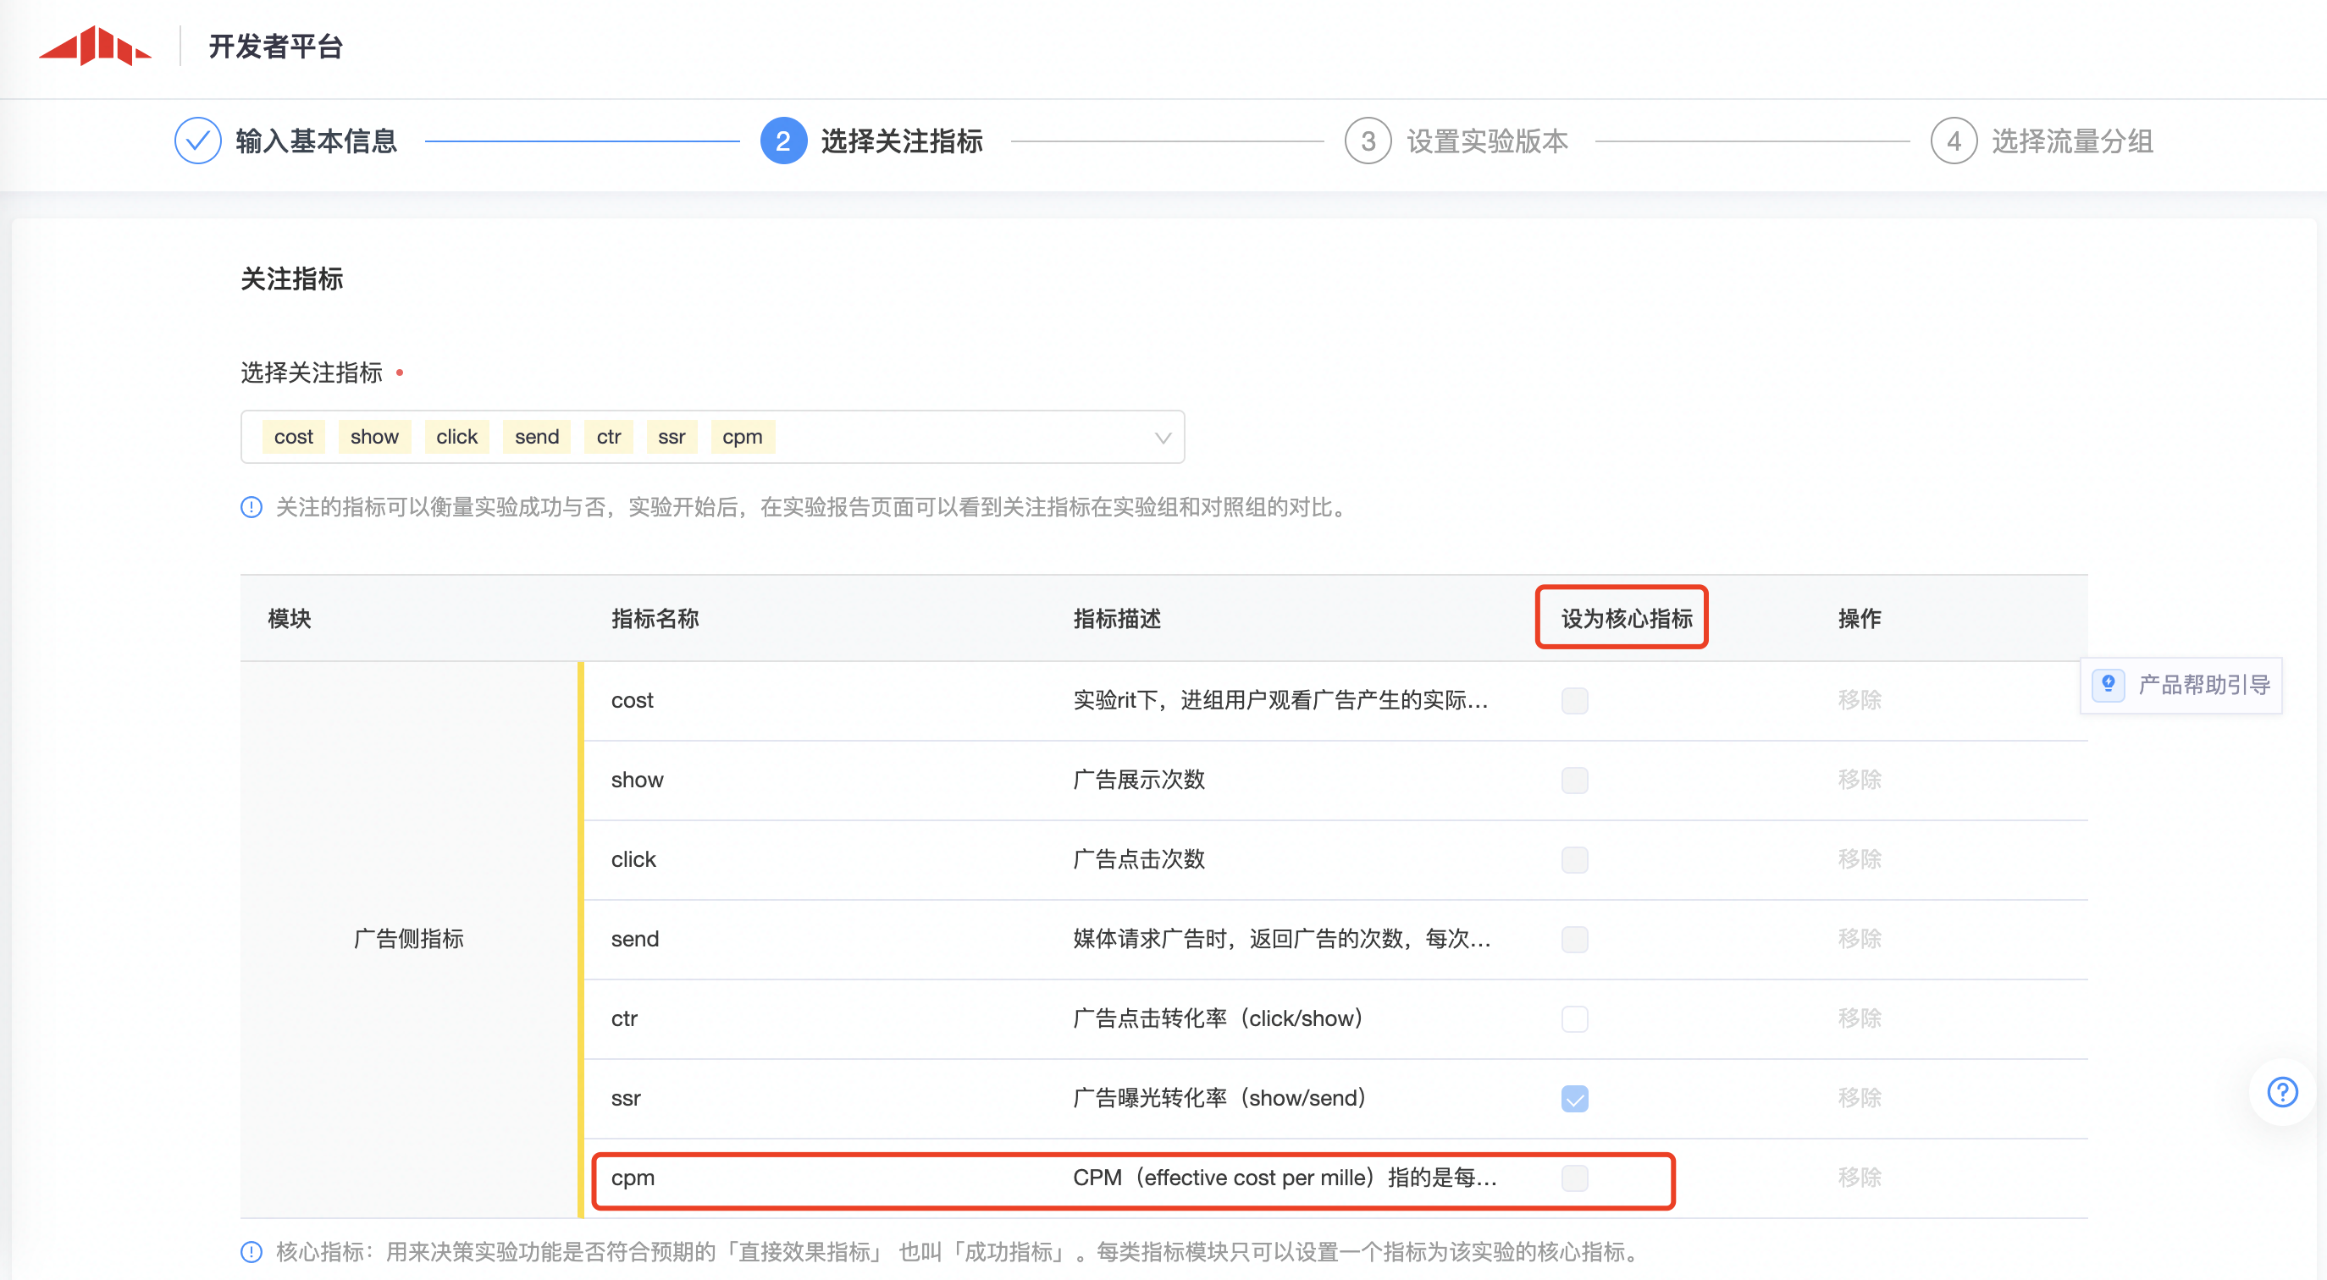Screen dimensions: 2327x1280
Task: Click the ctr tag in selector
Action: pos(609,437)
